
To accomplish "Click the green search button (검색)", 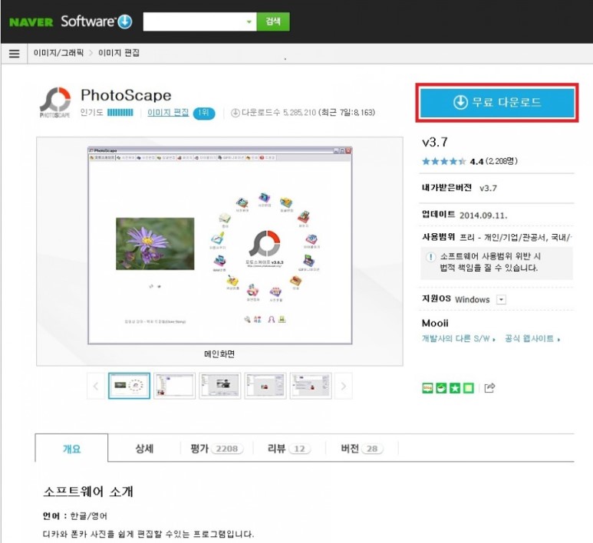I will pyautogui.click(x=273, y=21).
